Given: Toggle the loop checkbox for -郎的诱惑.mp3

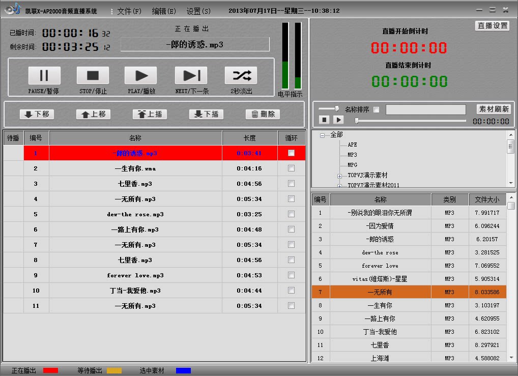Looking at the screenshot, I should point(291,153).
